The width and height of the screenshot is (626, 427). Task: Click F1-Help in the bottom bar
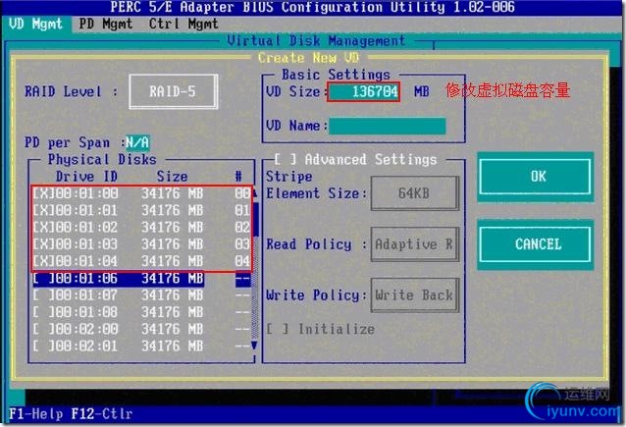tap(36, 413)
